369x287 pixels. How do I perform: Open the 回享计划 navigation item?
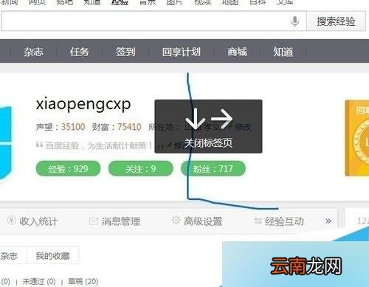point(182,52)
